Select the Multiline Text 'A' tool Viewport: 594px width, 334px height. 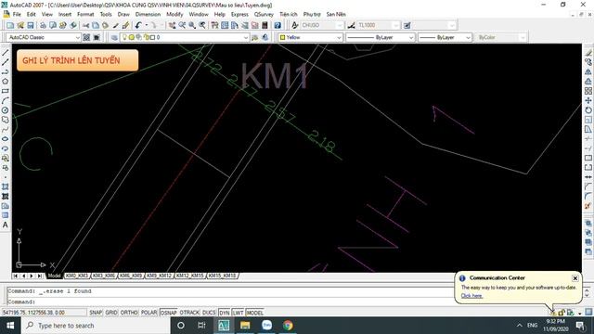(6, 225)
